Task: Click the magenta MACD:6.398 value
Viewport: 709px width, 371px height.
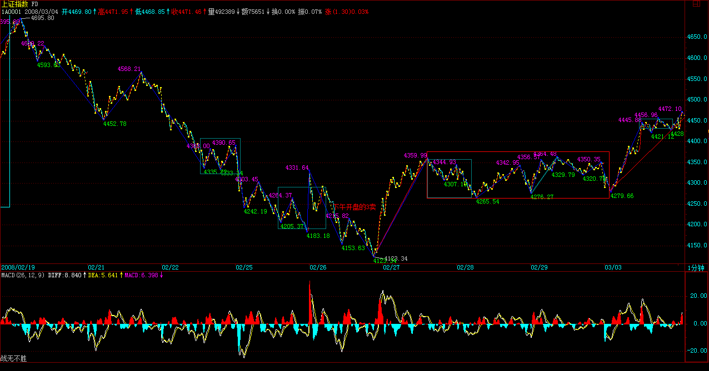Action: tap(141, 275)
